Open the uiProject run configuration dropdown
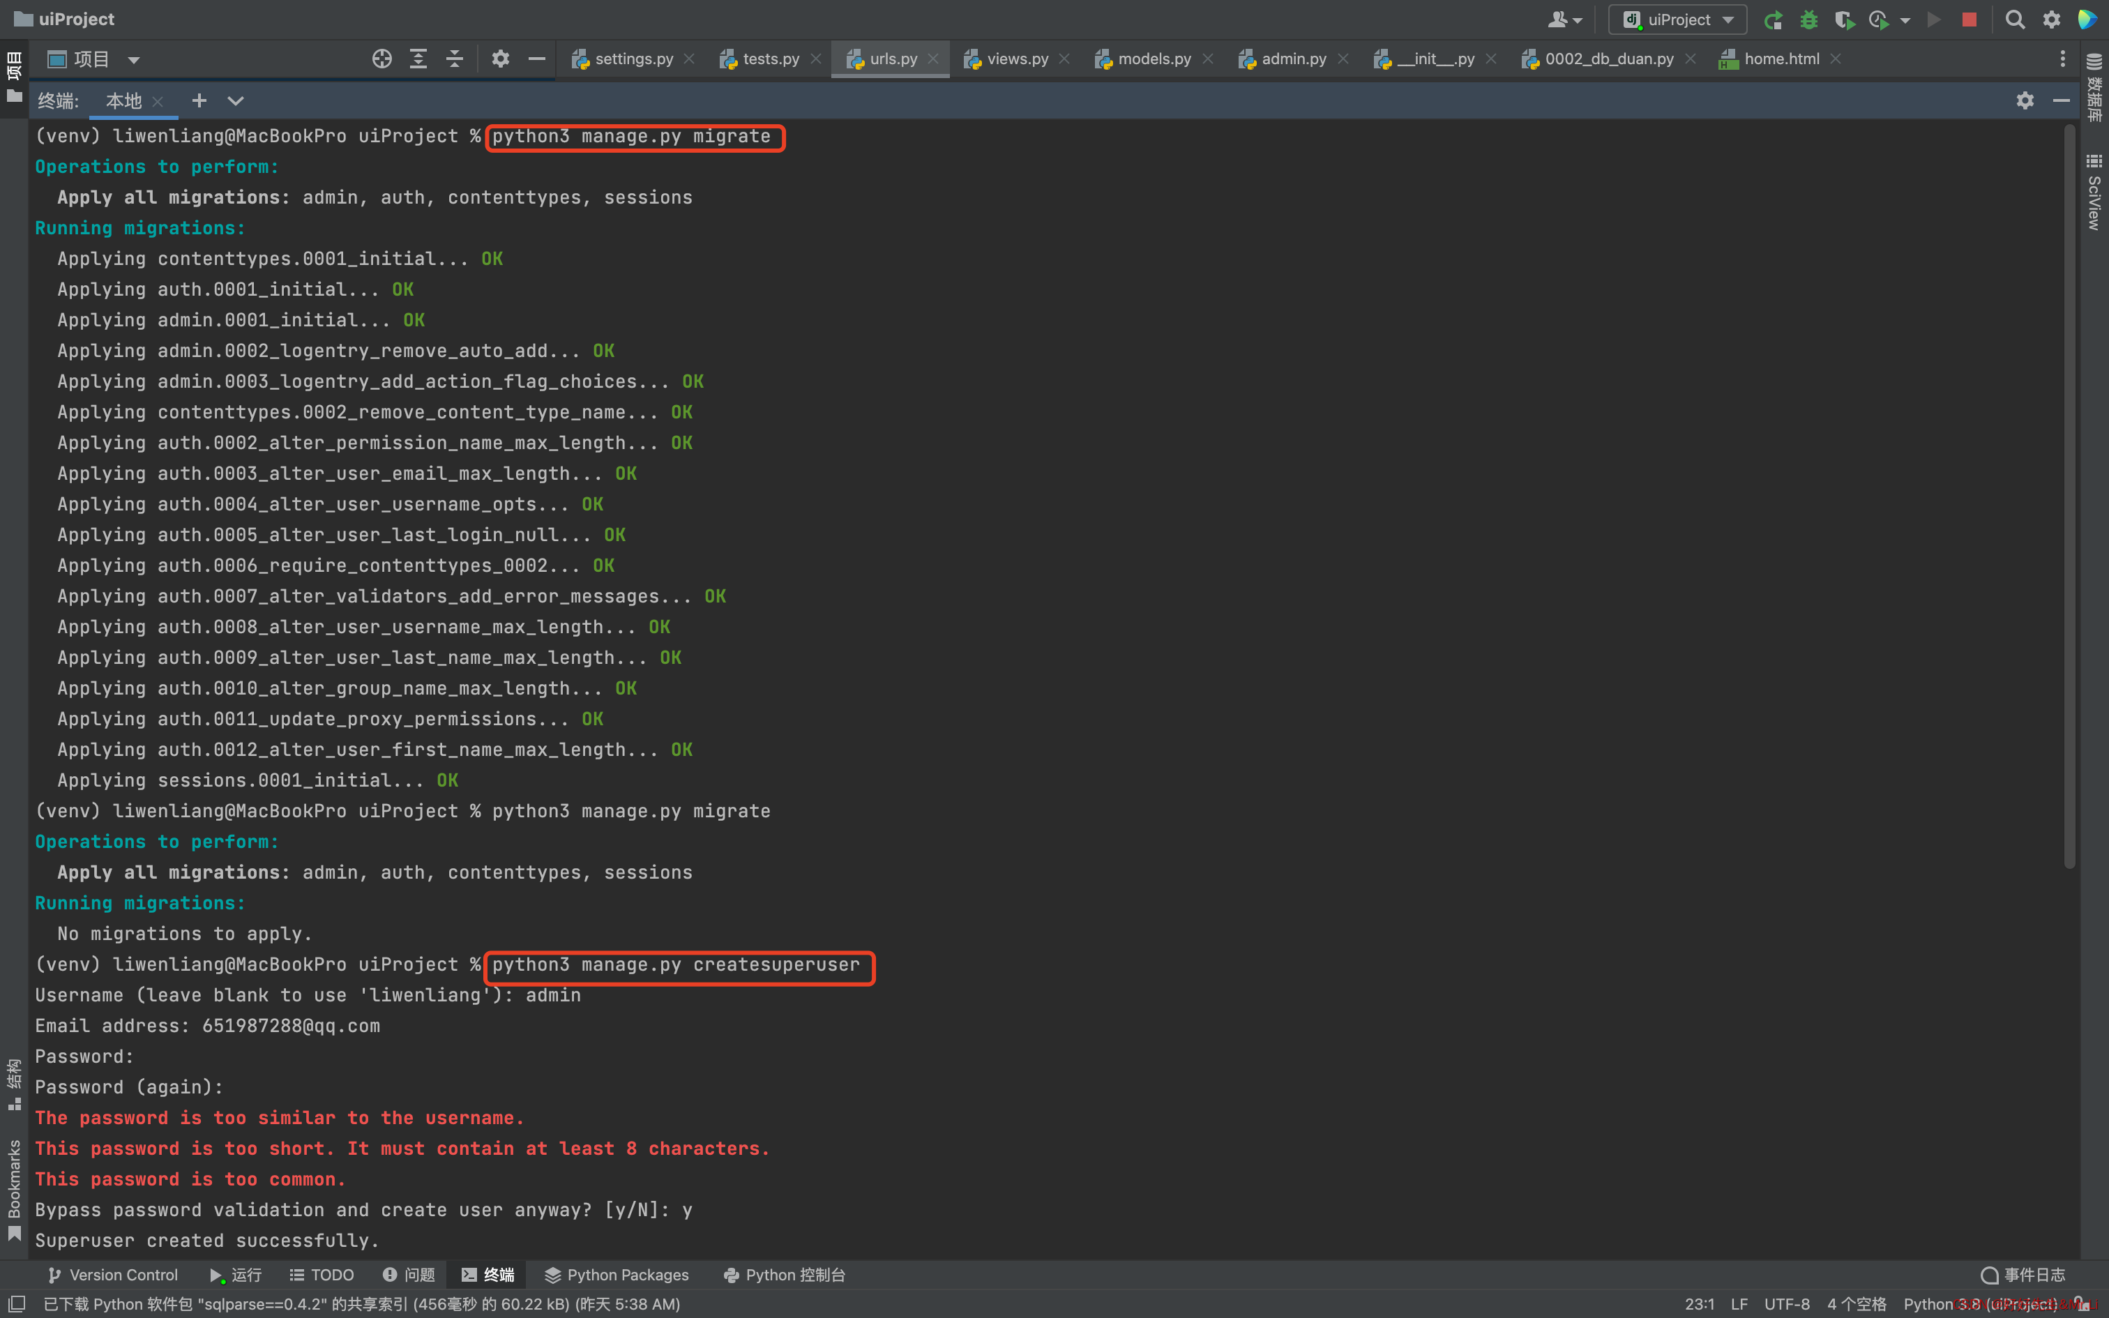 pyautogui.click(x=1677, y=20)
